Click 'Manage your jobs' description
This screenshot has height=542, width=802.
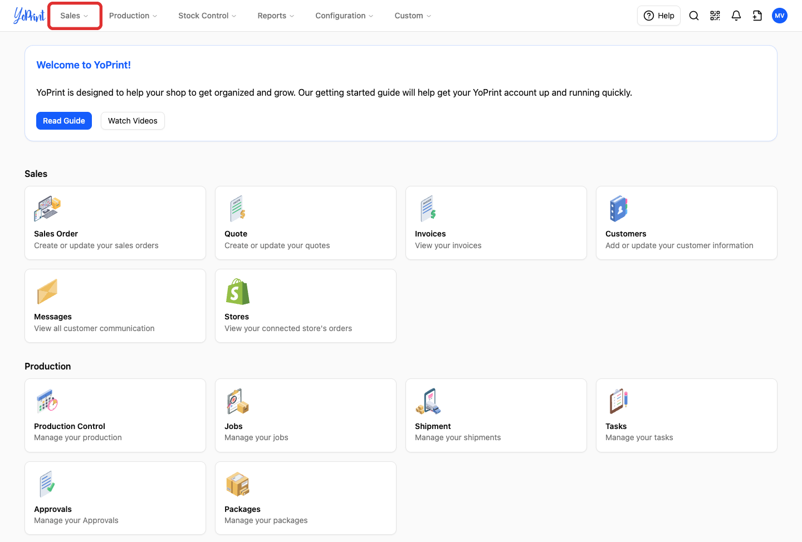(x=256, y=437)
